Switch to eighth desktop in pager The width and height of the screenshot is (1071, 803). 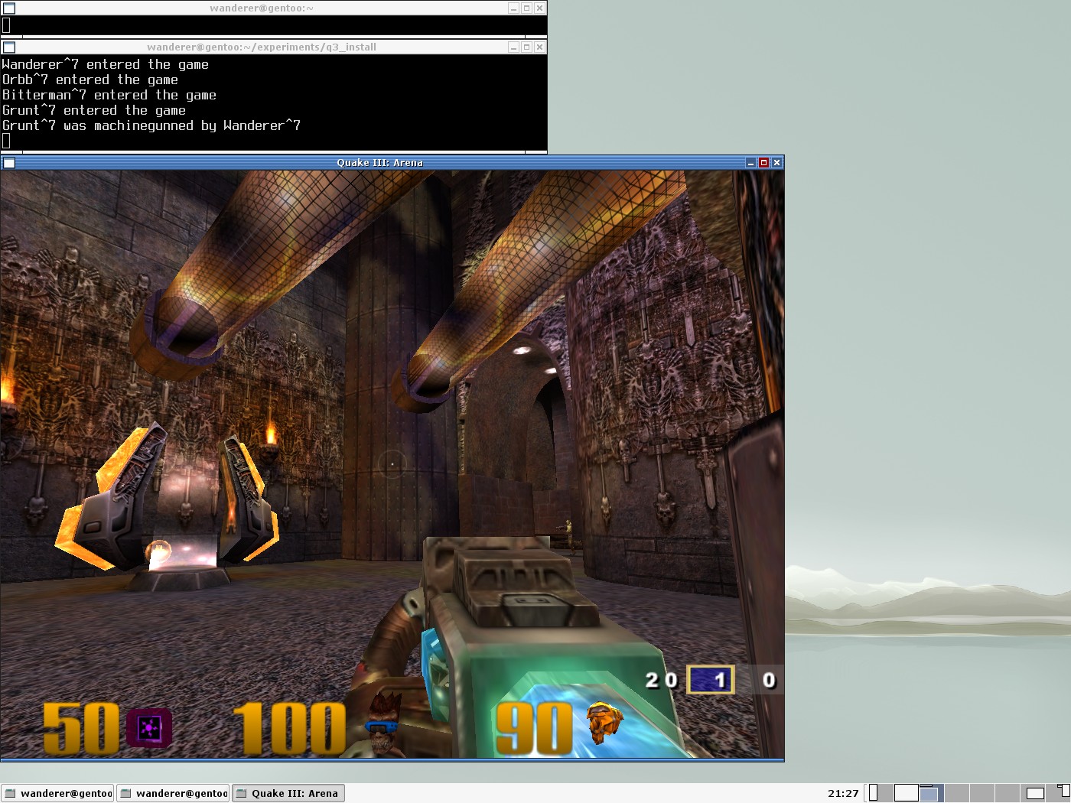1058,793
